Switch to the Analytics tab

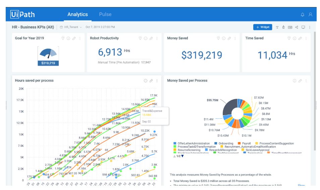click(77, 14)
